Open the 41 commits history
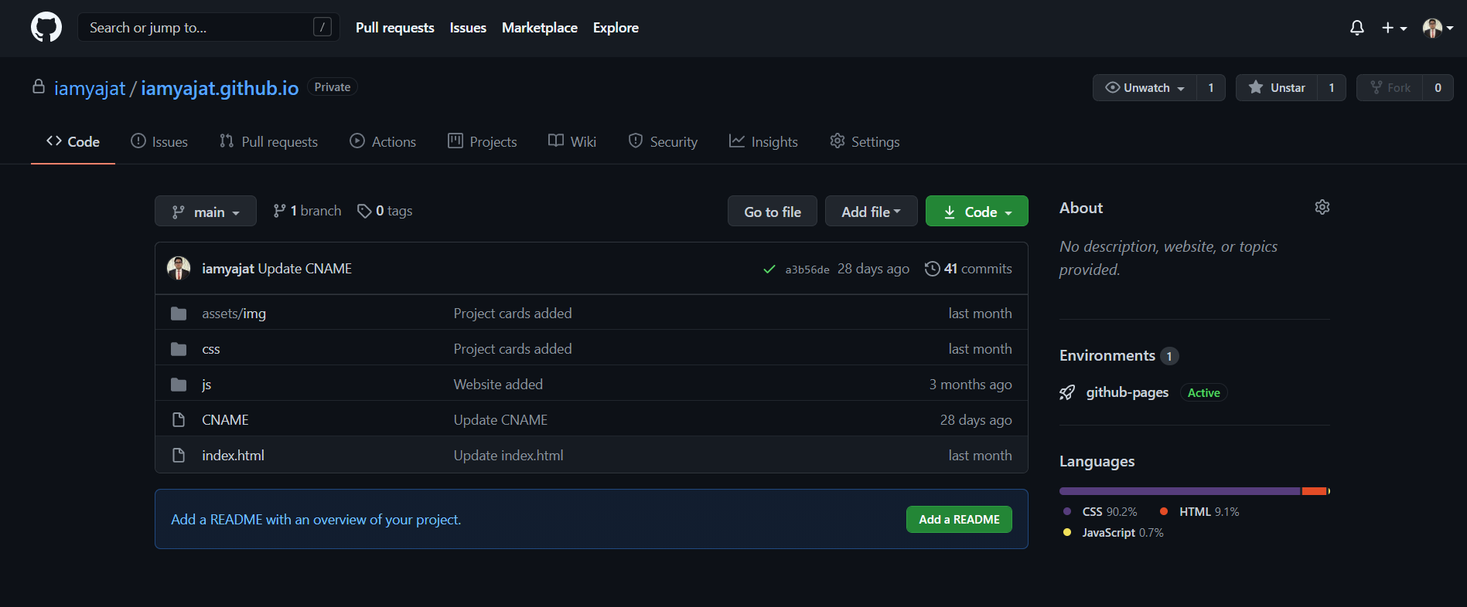The width and height of the screenshot is (1467, 607). point(968,269)
